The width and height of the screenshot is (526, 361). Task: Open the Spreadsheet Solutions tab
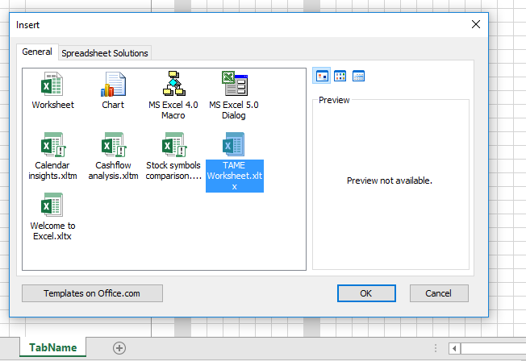105,53
